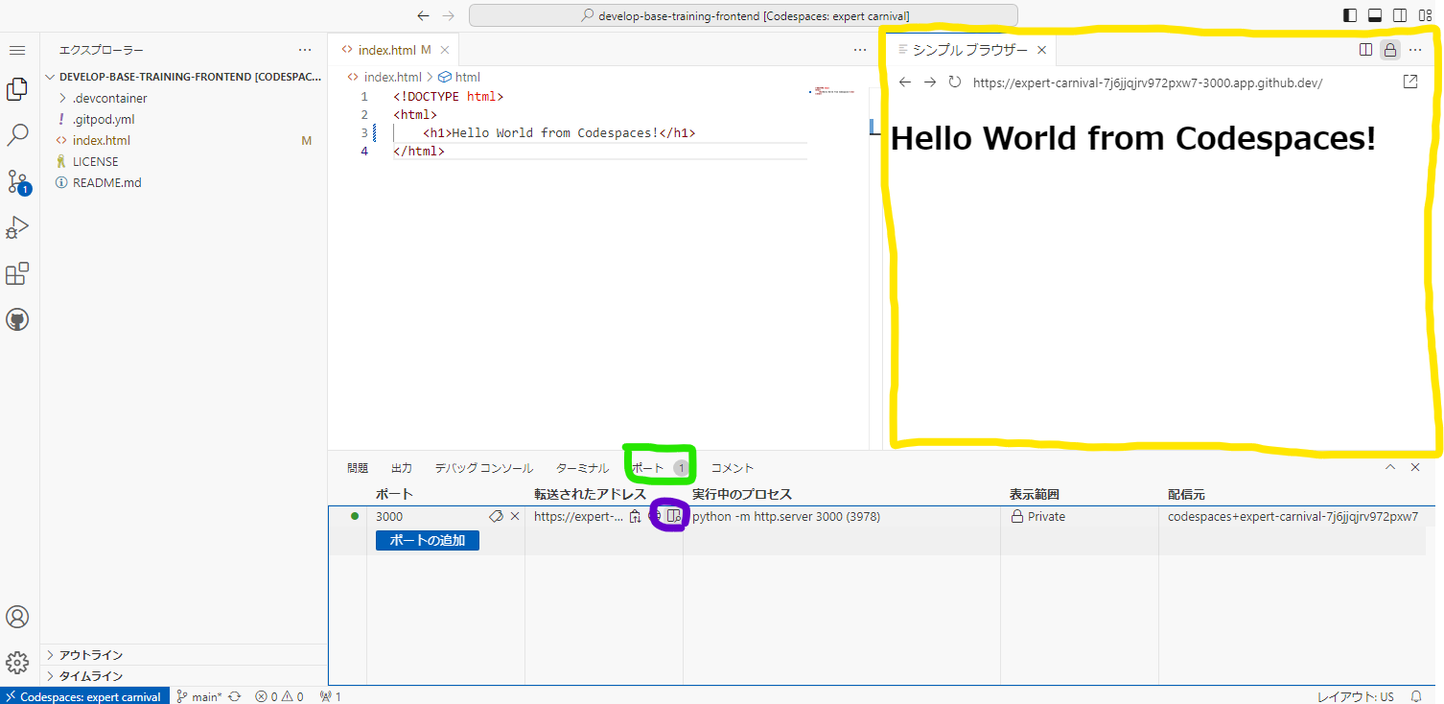1444x704 pixels.
Task: Open the Search view in activity bar
Action: pyautogui.click(x=17, y=135)
